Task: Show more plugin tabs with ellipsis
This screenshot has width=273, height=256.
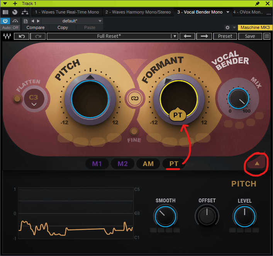Action: coord(269,14)
